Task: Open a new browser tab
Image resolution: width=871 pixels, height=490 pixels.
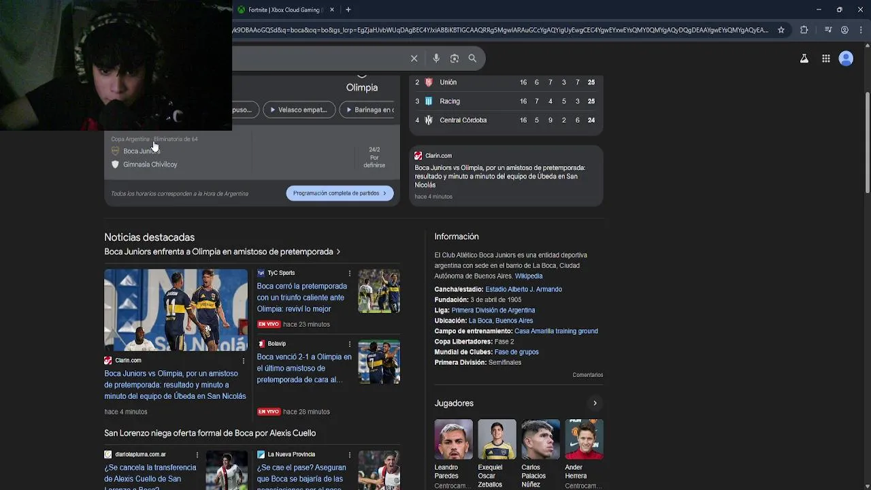Action: click(348, 10)
